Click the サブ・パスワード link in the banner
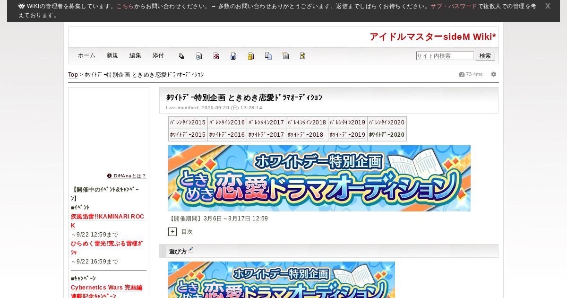567x298 pixels. (x=454, y=6)
